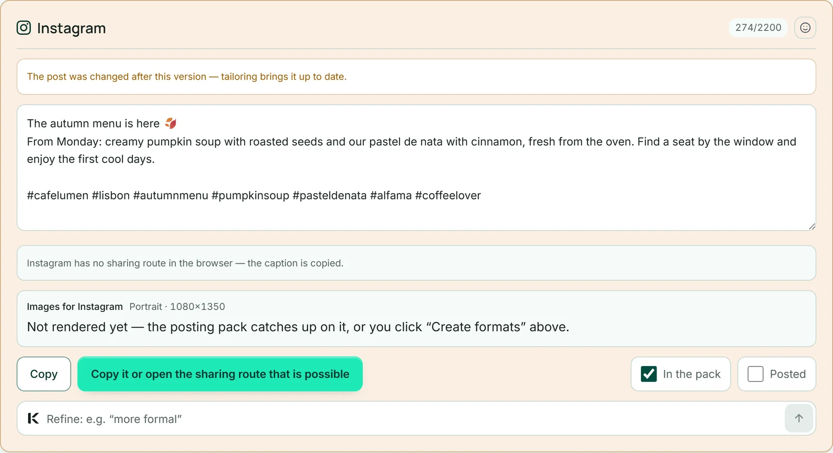Viewport: 833px width, 453px height.
Task: Click the autumn leaf emoji in the caption
Action: 171,123
